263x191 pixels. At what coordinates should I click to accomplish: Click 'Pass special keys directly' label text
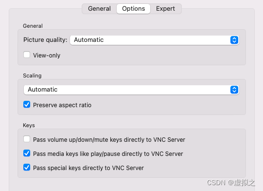click(88, 168)
